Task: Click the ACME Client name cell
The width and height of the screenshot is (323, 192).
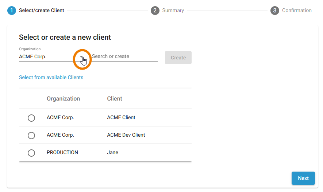Action: point(121,118)
